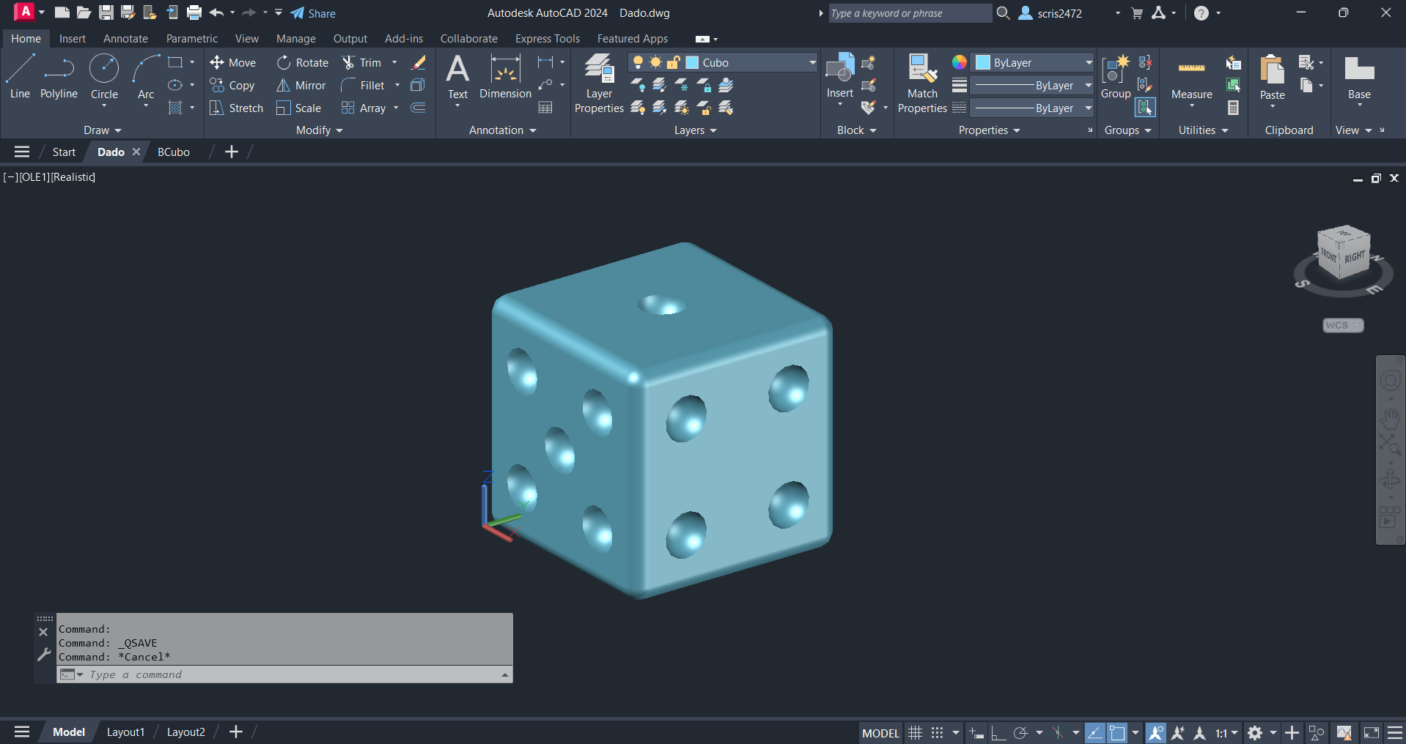Open the ByLayer object color dropdown
The image size is (1406, 744).
point(1089,63)
